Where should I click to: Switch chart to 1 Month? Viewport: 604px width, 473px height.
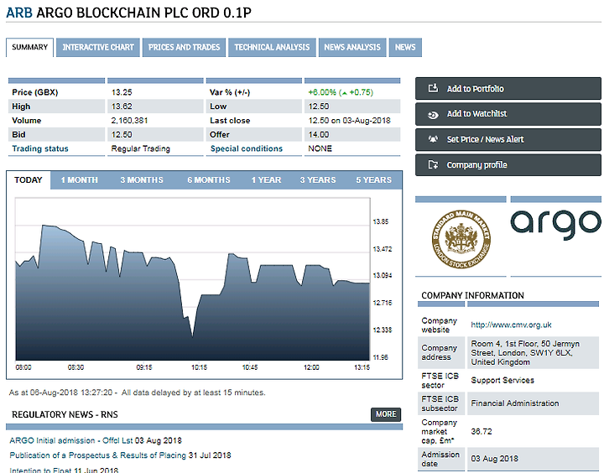coord(80,180)
